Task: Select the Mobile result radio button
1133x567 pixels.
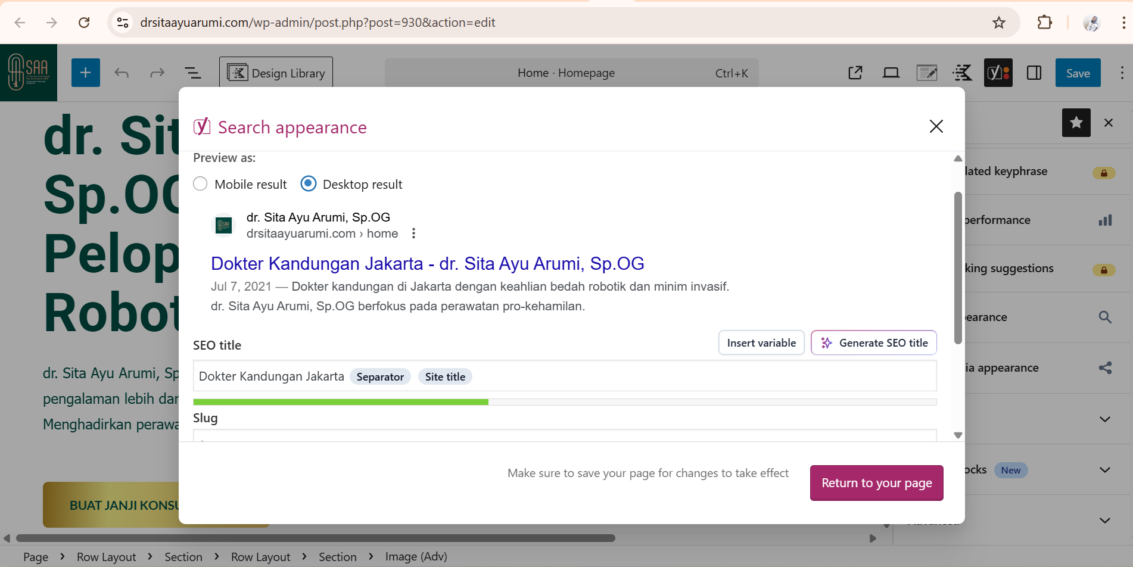Action: [x=201, y=184]
